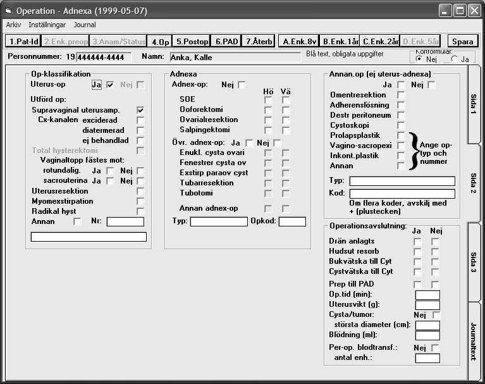Check the Cystoskopi checkbox

pos(400,125)
